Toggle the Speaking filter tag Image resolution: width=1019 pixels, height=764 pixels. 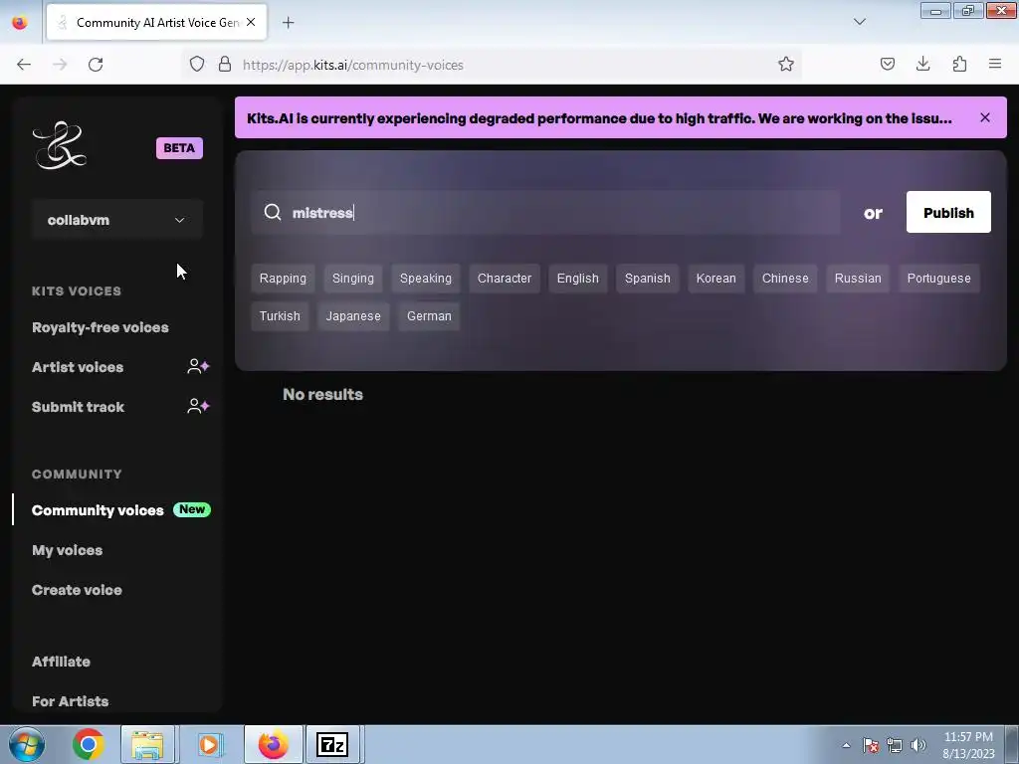click(426, 279)
